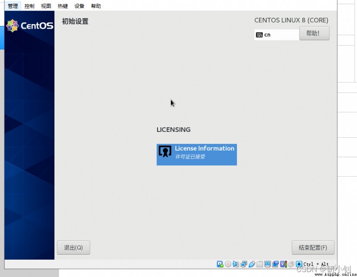This screenshot has width=357, height=277.
Task: Click the audio status icon
Action: (236, 264)
